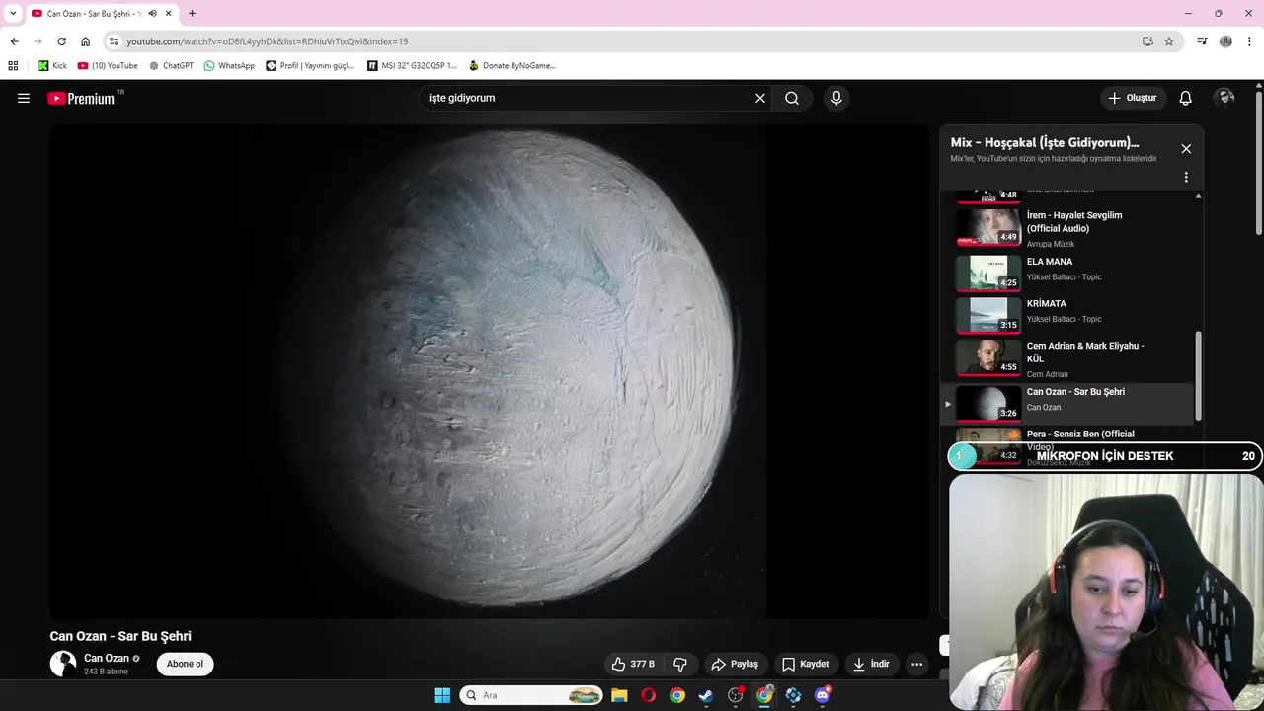Start voice search with microphone icon
Screen dimensions: 1264x711
tap(836, 98)
